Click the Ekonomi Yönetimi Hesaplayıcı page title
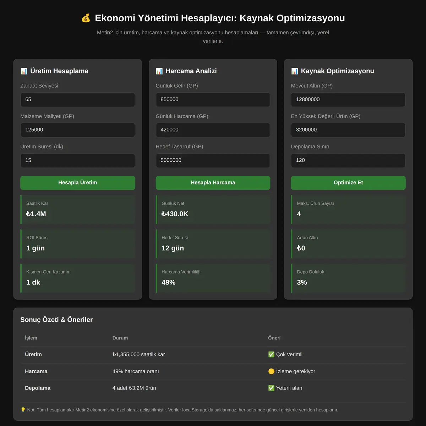This screenshot has width=426, height=426. [220, 18]
